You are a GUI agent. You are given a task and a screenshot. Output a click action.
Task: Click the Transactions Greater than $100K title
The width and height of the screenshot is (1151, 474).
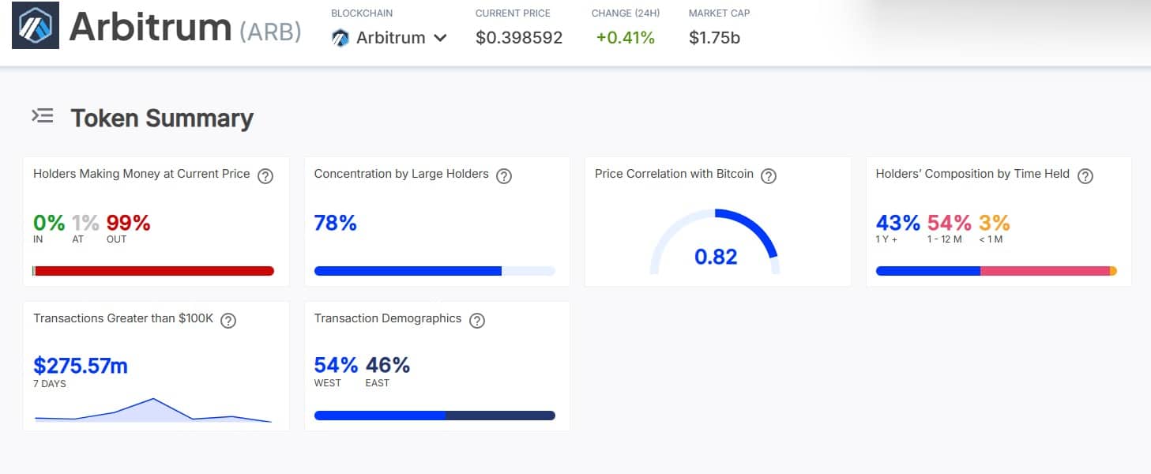[123, 318]
